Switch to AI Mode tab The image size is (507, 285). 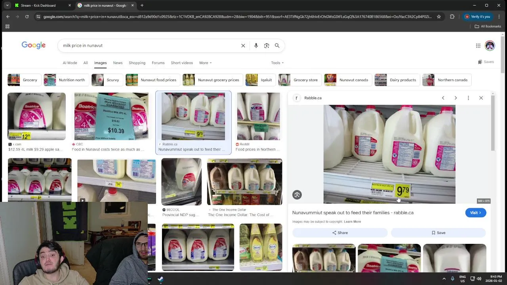point(70,63)
